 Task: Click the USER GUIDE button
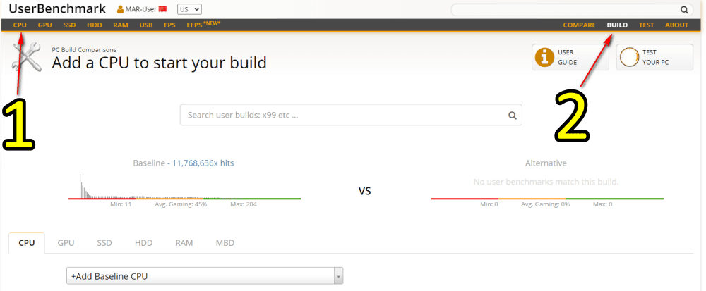(x=570, y=57)
